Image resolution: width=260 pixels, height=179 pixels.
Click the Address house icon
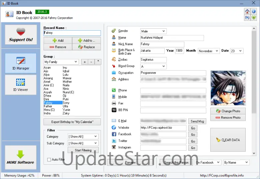point(114,79)
